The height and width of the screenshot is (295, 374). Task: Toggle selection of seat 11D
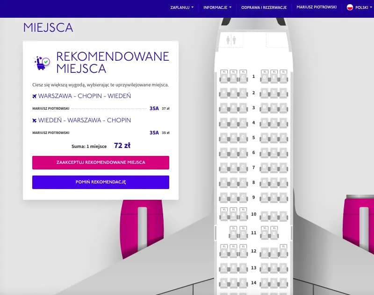pos(265,232)
